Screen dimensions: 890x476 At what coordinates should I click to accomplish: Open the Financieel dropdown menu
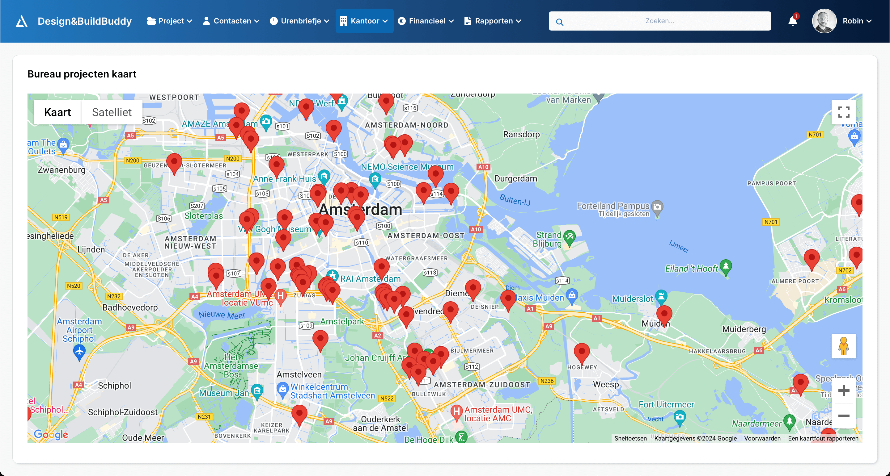[426, 21]
